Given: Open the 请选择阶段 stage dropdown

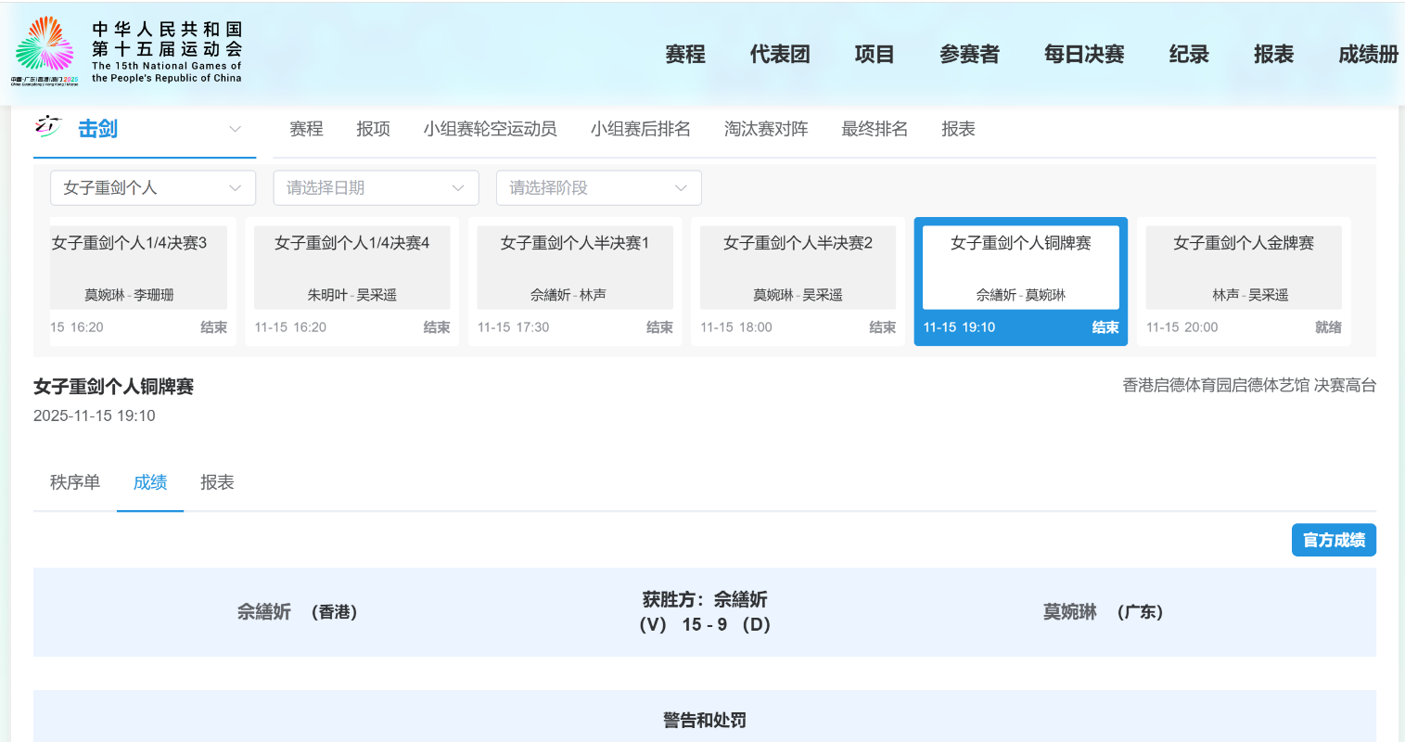Looking at the screenshot, I should pos(598,188).
